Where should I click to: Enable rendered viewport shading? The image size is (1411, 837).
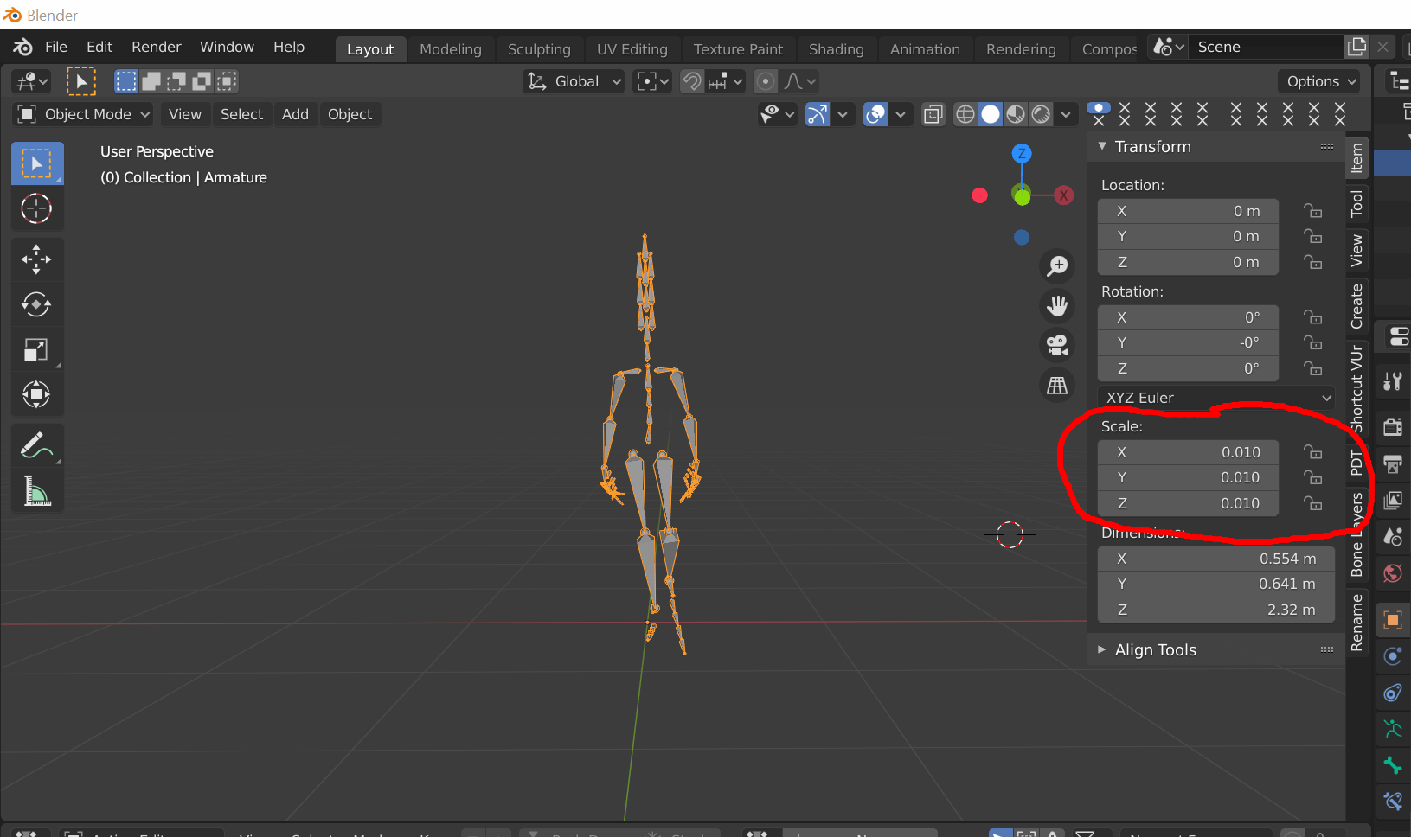click(1041, 113)
